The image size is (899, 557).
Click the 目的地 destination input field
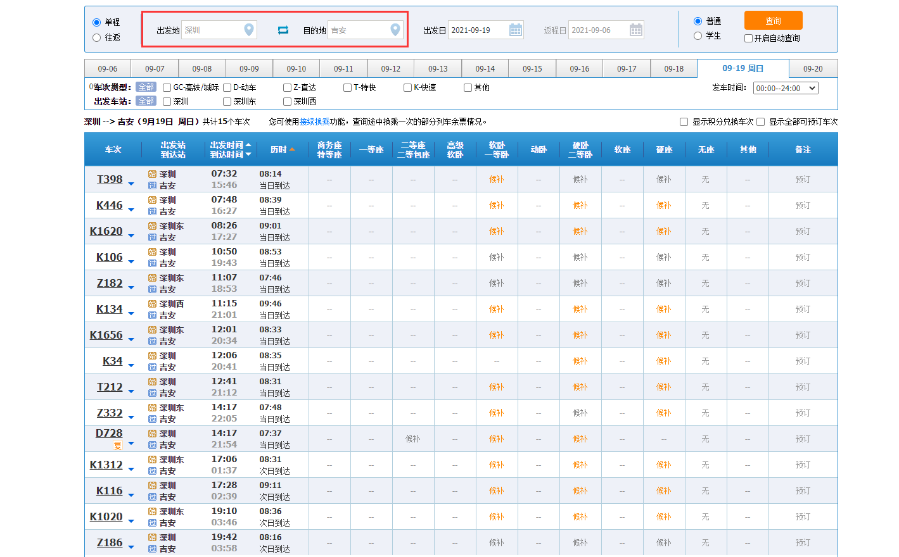point(365,30)
